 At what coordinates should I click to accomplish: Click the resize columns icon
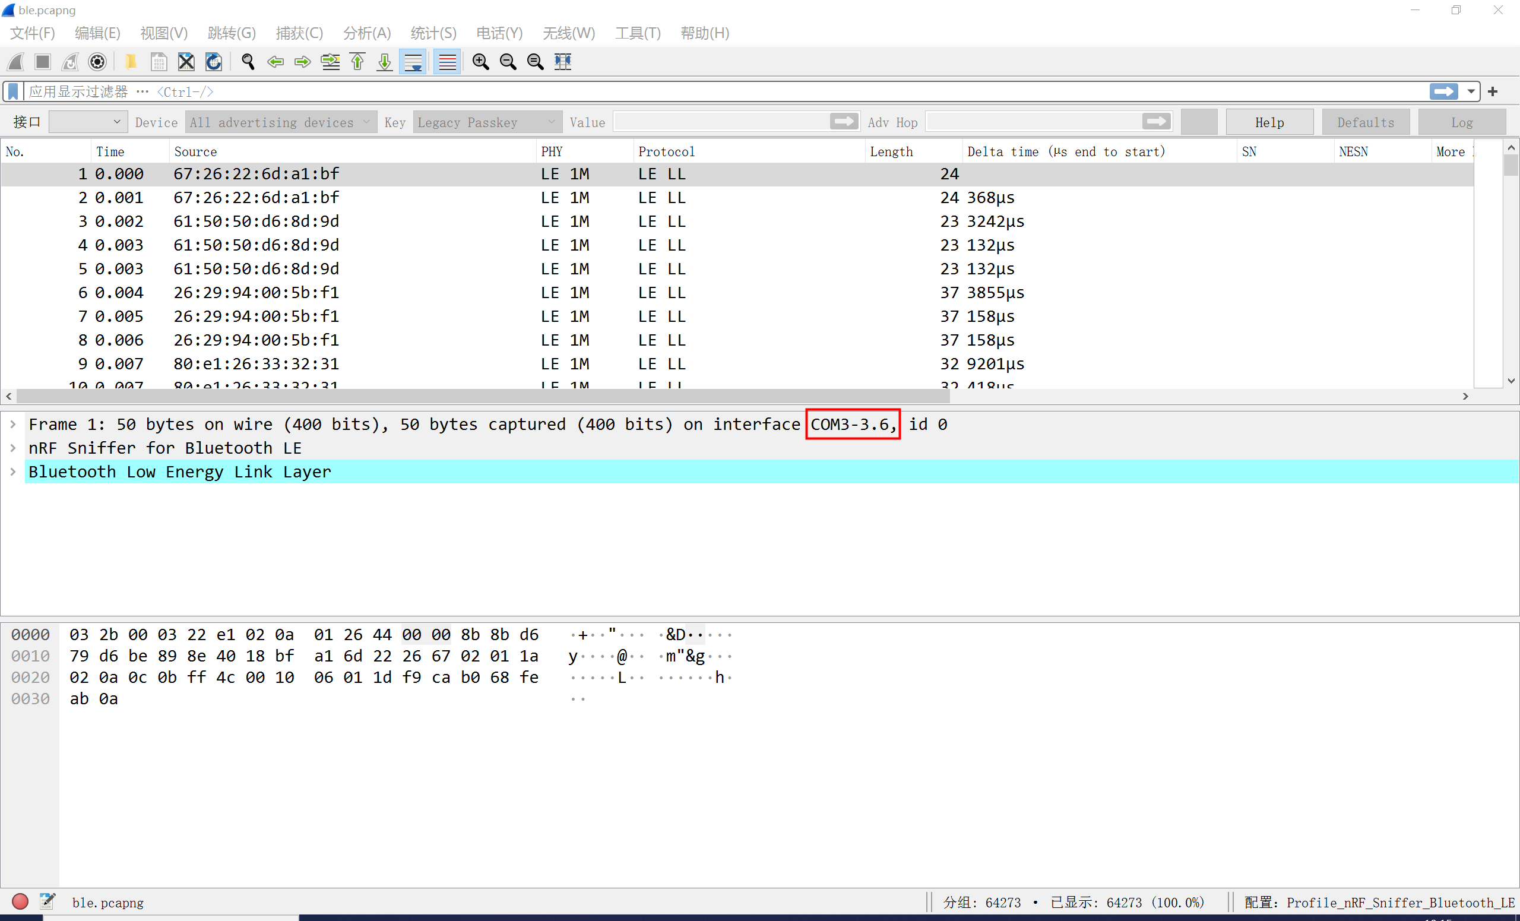tap(563, 62)
